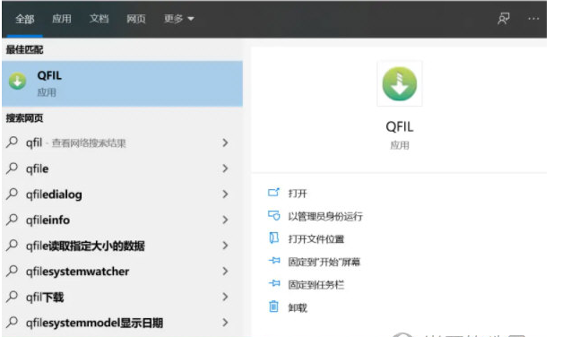The image size is (571, 337).
Task: Select the 网页 search tab
Action: pyautogui.click(x=136, y=19)
